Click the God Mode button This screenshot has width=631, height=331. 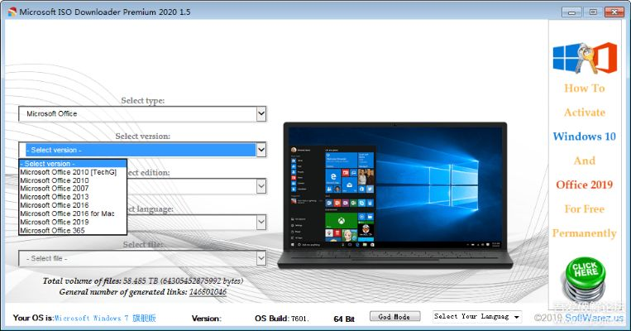coord(394,316)
